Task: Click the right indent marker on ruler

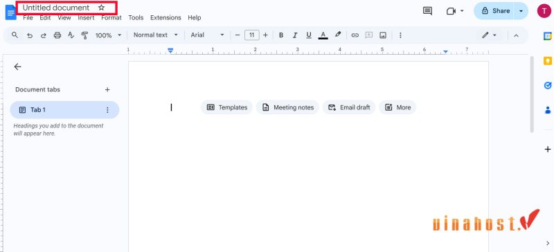Action: [x=445, y=52]
